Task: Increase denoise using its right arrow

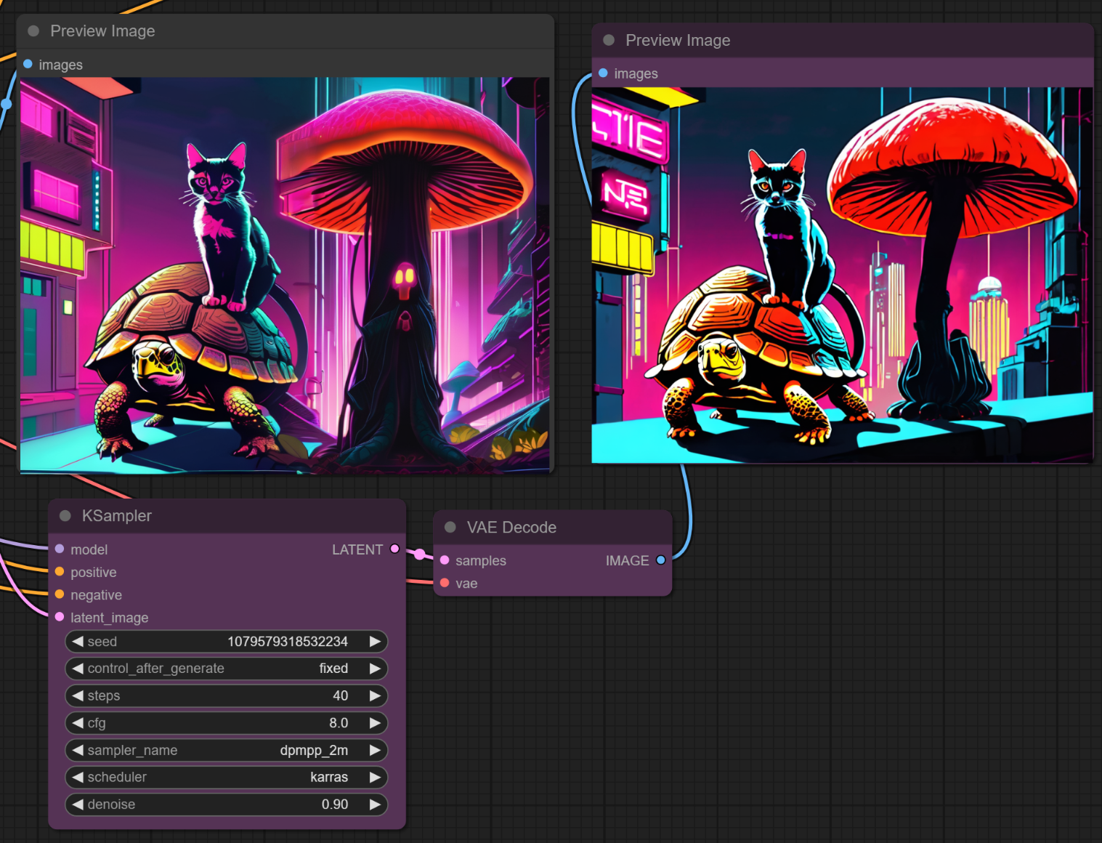Action: coord(375,804)
